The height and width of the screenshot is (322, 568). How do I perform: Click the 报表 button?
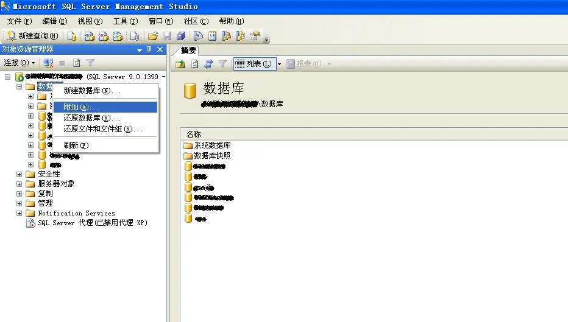coord(304,64)
